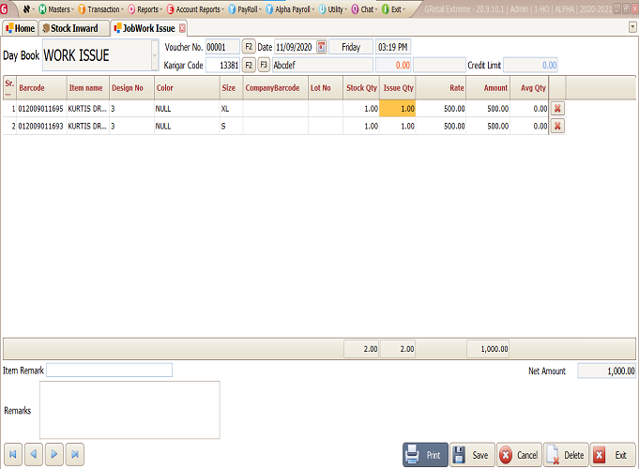This screenshot has width=639, height=469.
Task: Open the PayRoll menu
Action: pos(245,9)
